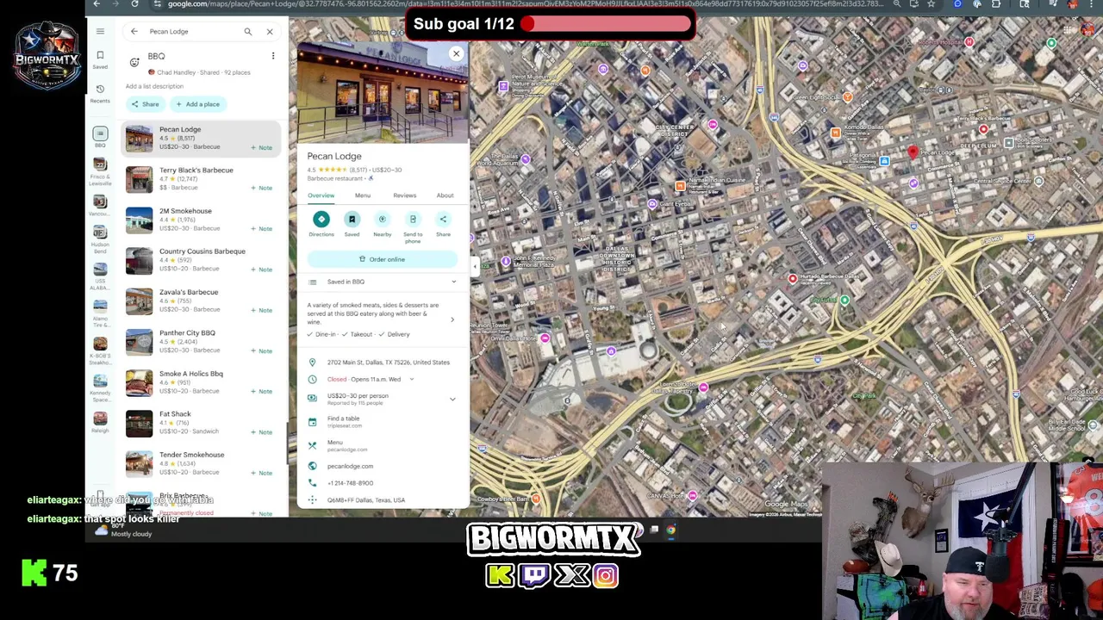Add Note to Pecan Lodge
Viewport: 1103px width, 620px height.
tap(262, 147)
